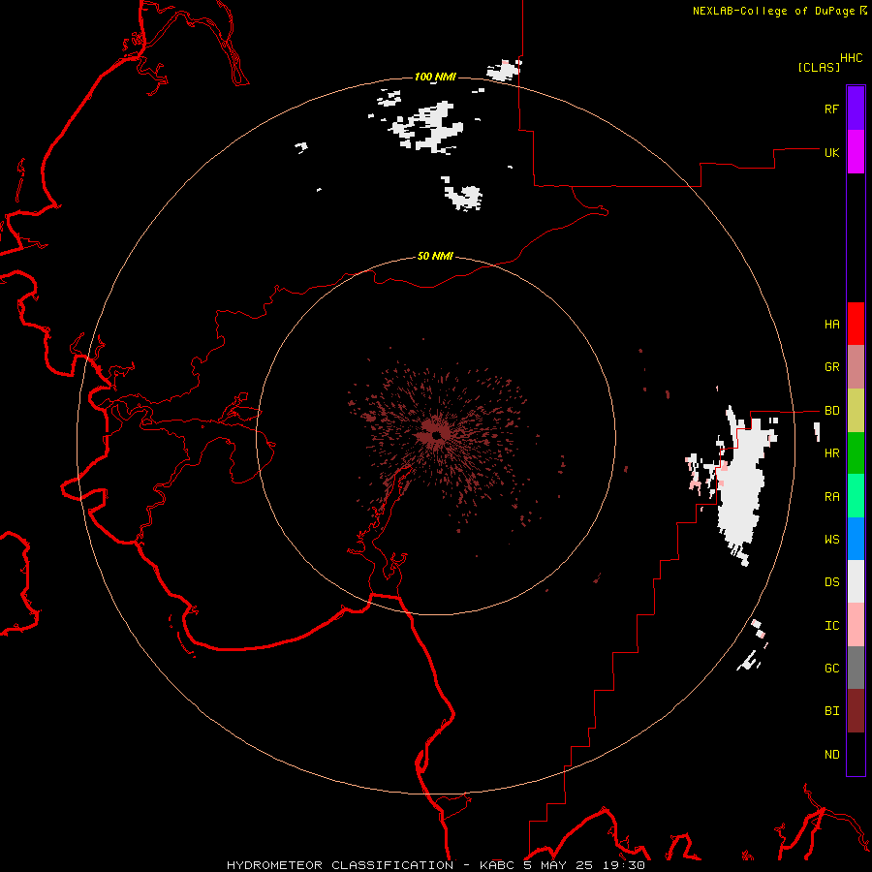Click the 100 NMI range ring label

coord(435,77)
